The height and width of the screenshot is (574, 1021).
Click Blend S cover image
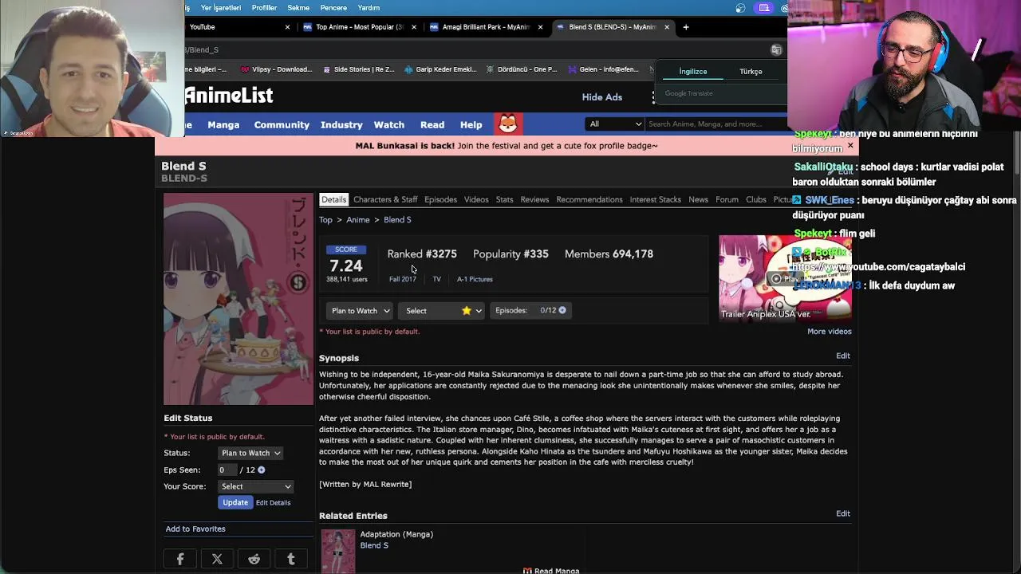click(x=238, y=299)
